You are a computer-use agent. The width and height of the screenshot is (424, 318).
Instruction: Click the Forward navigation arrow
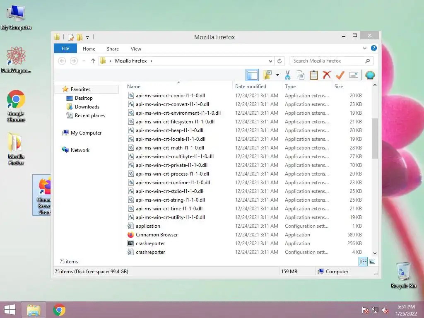coord(74,61)
